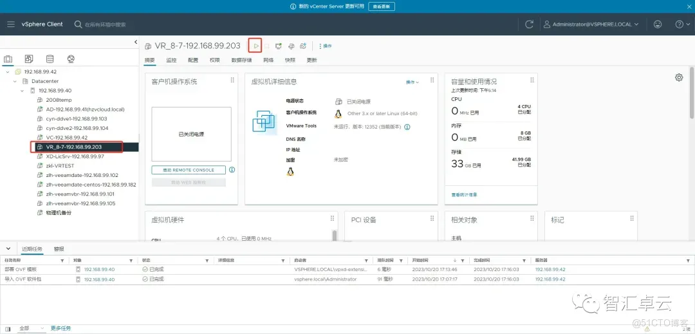Image resolution: width=695 pixels, height=334 pixels.
Task: Click the main page vertical scrollbar
Action: tap(692, 93)
